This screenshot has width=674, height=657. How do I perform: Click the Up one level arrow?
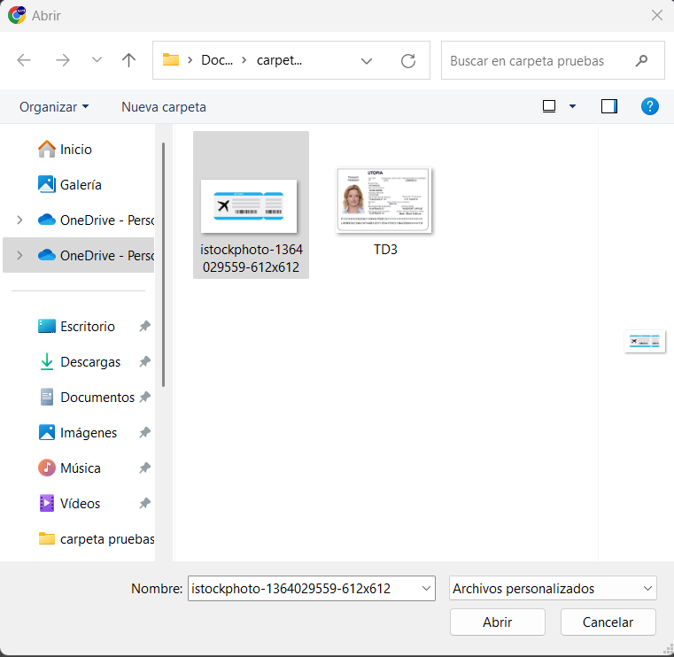[129, 60]
